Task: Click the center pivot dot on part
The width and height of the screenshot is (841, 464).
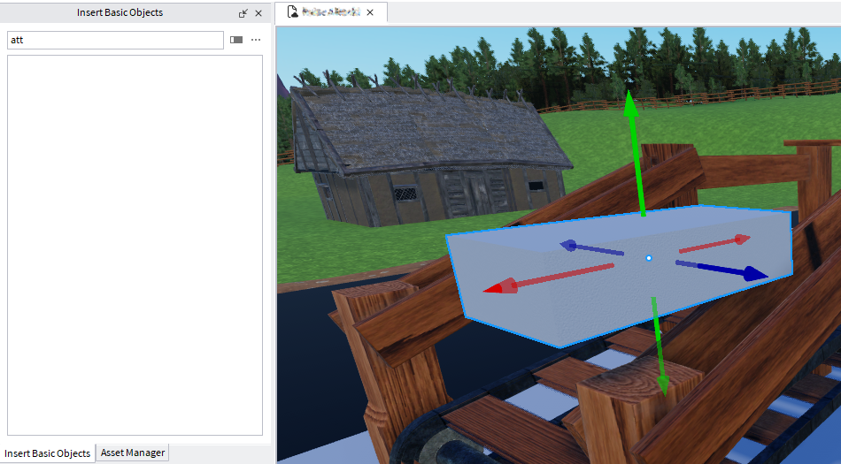Action: tap(648, 258)
